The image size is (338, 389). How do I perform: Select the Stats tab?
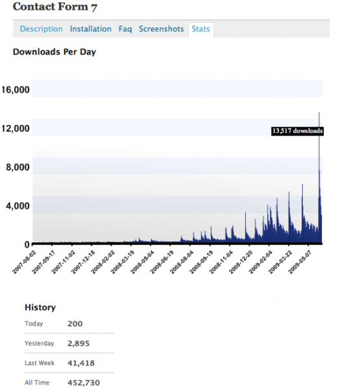200,29
